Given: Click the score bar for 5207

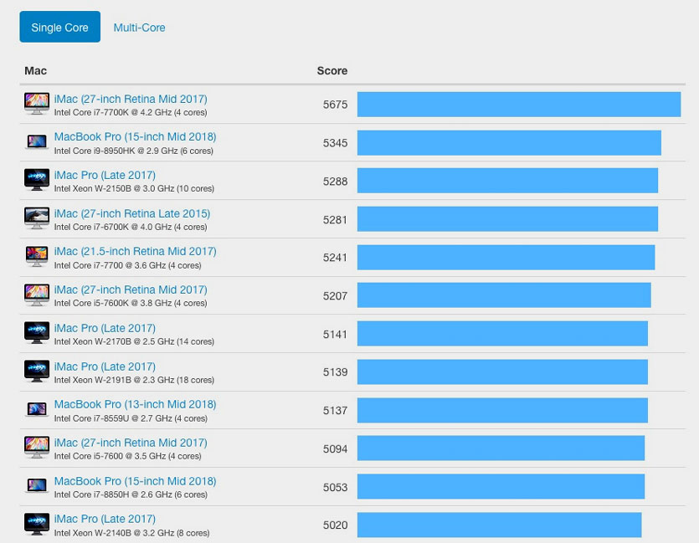Looking at the screenshot, I should click(504, 295).
